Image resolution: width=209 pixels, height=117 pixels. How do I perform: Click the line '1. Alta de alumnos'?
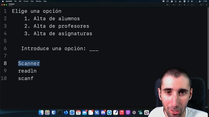coord(52,19)
